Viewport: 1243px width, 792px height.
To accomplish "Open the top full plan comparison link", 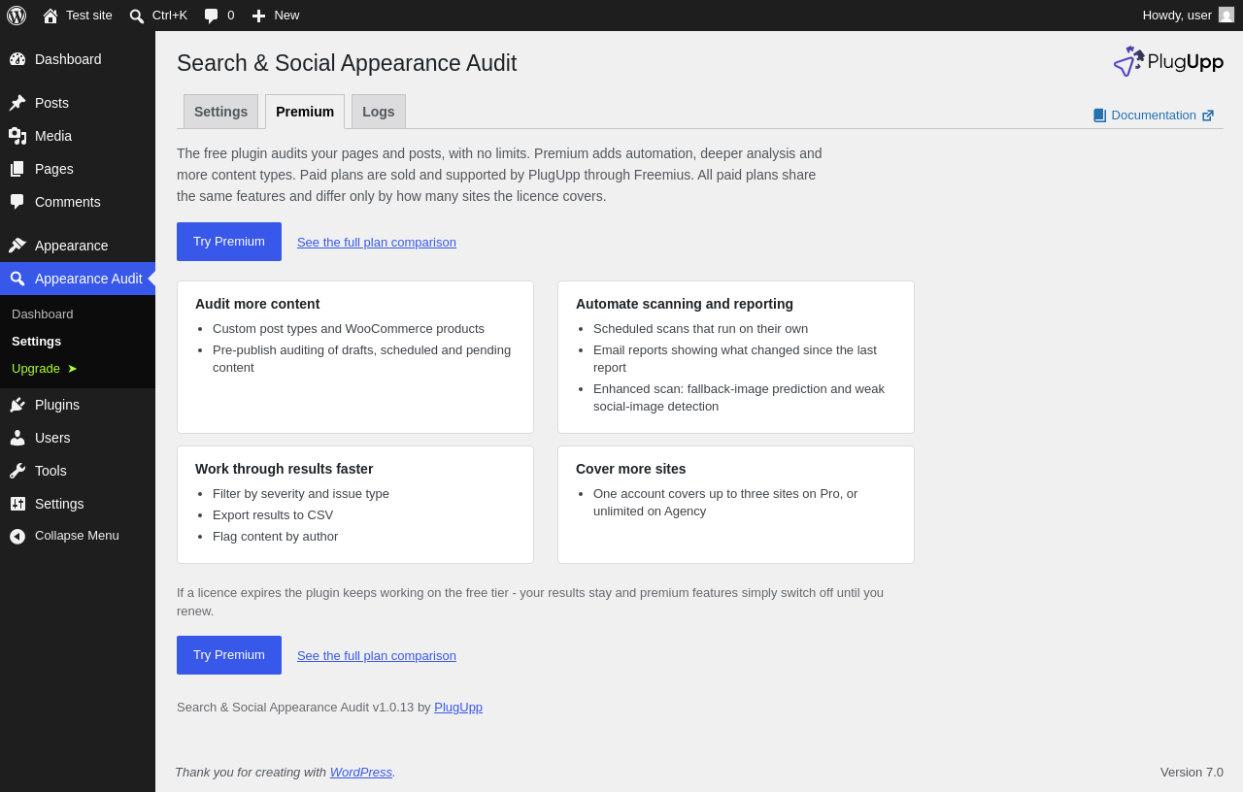I will click(377, 243).
